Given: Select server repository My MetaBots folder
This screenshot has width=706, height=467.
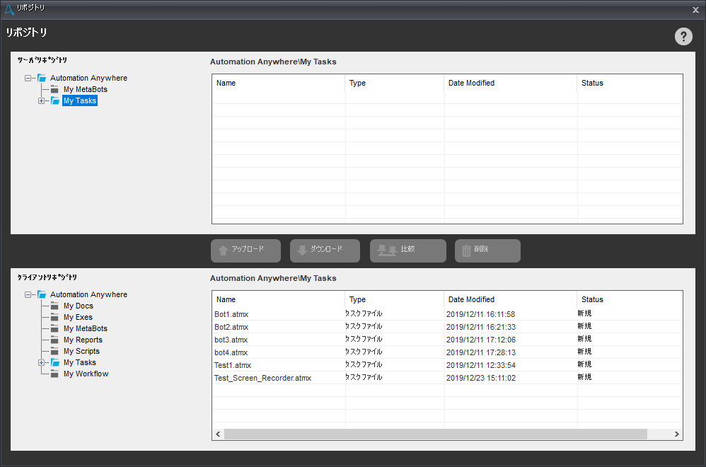Looking at the screenshot, I should pyautogui.click(x=86, y=89).
